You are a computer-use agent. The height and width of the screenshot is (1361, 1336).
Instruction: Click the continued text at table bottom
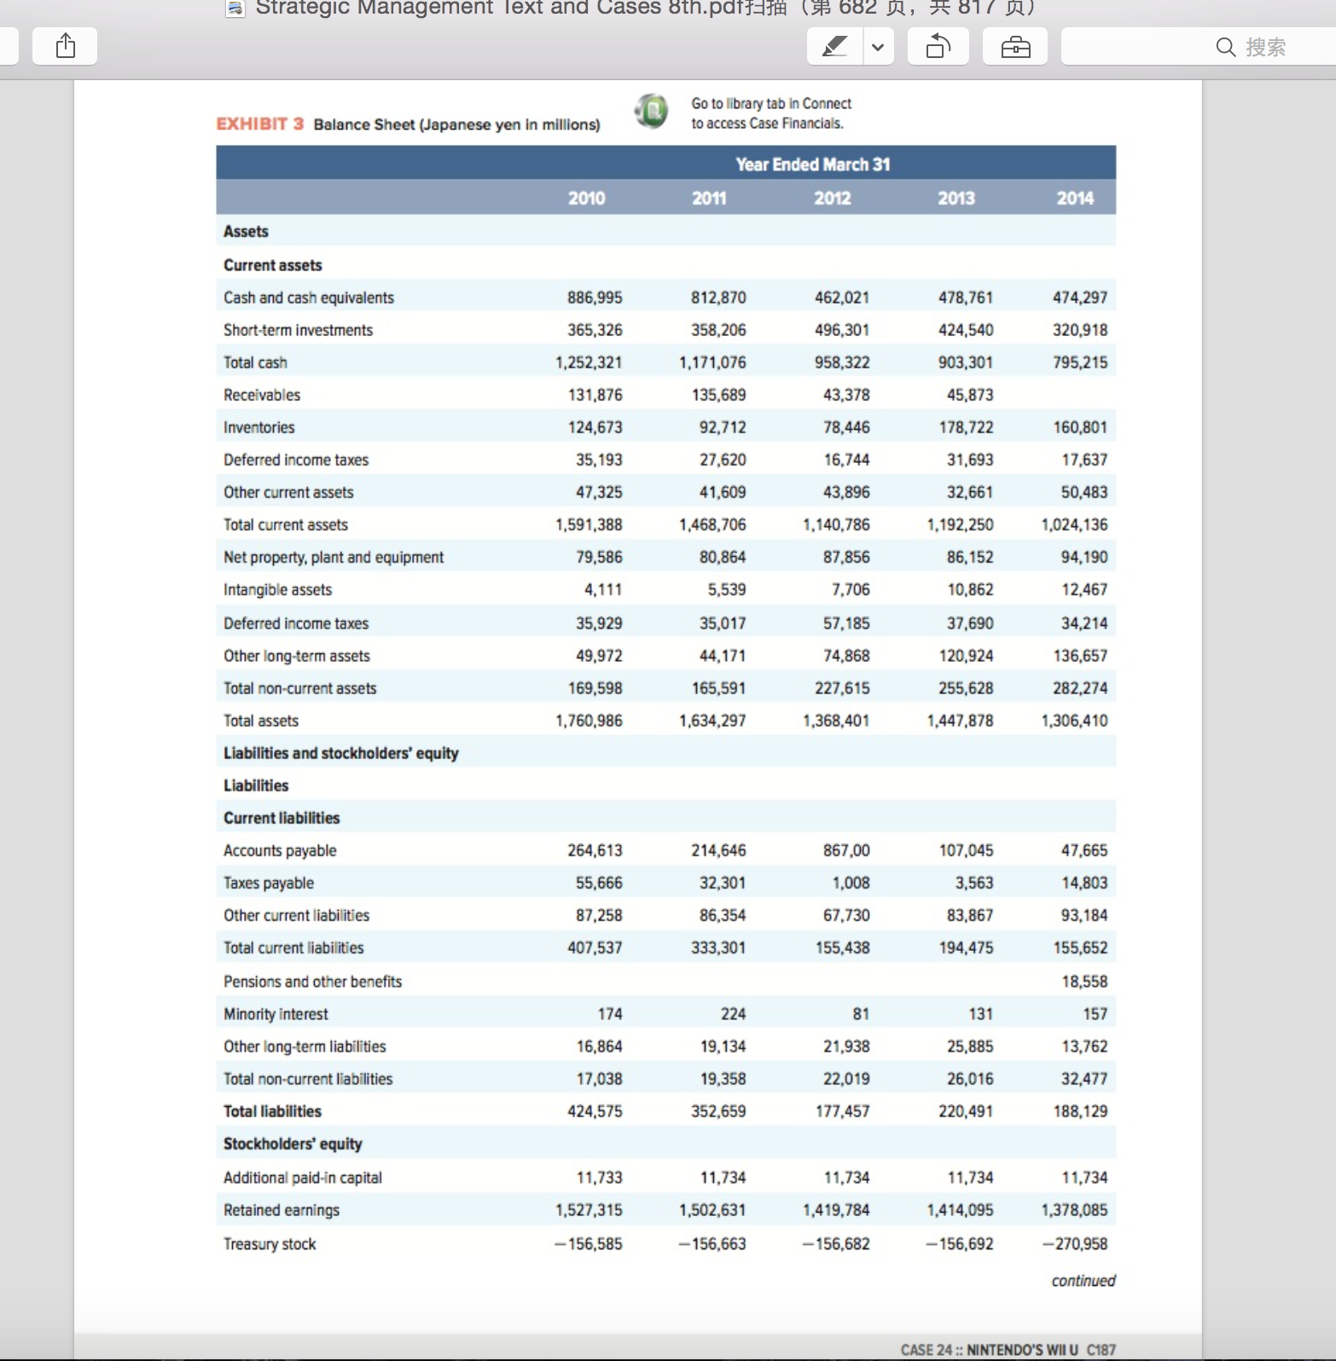click(1083, 1280)
